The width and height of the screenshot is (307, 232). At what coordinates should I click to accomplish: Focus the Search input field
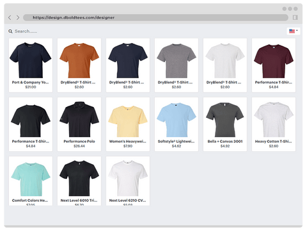[x=26, y=31]
